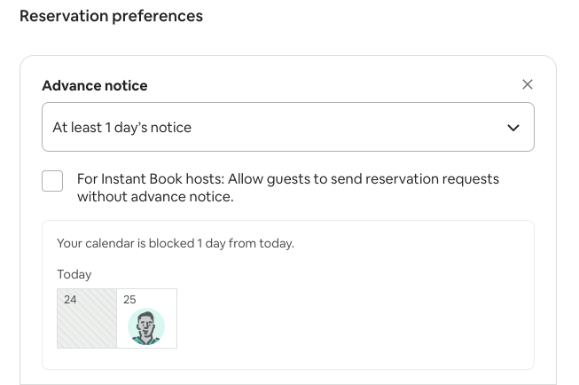Click the number 24 date label
The height and width of the screenshot is (385, 579).
click(x=70, y=300)
